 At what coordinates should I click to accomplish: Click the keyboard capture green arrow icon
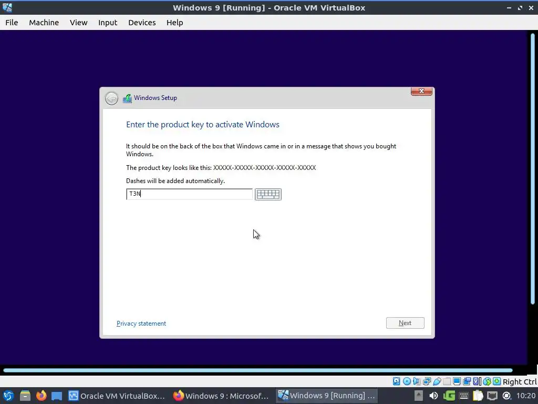click(497, 381)
